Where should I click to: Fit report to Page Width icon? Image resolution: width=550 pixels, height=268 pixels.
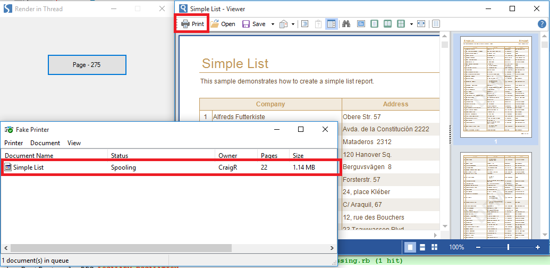tap(421, 24)
